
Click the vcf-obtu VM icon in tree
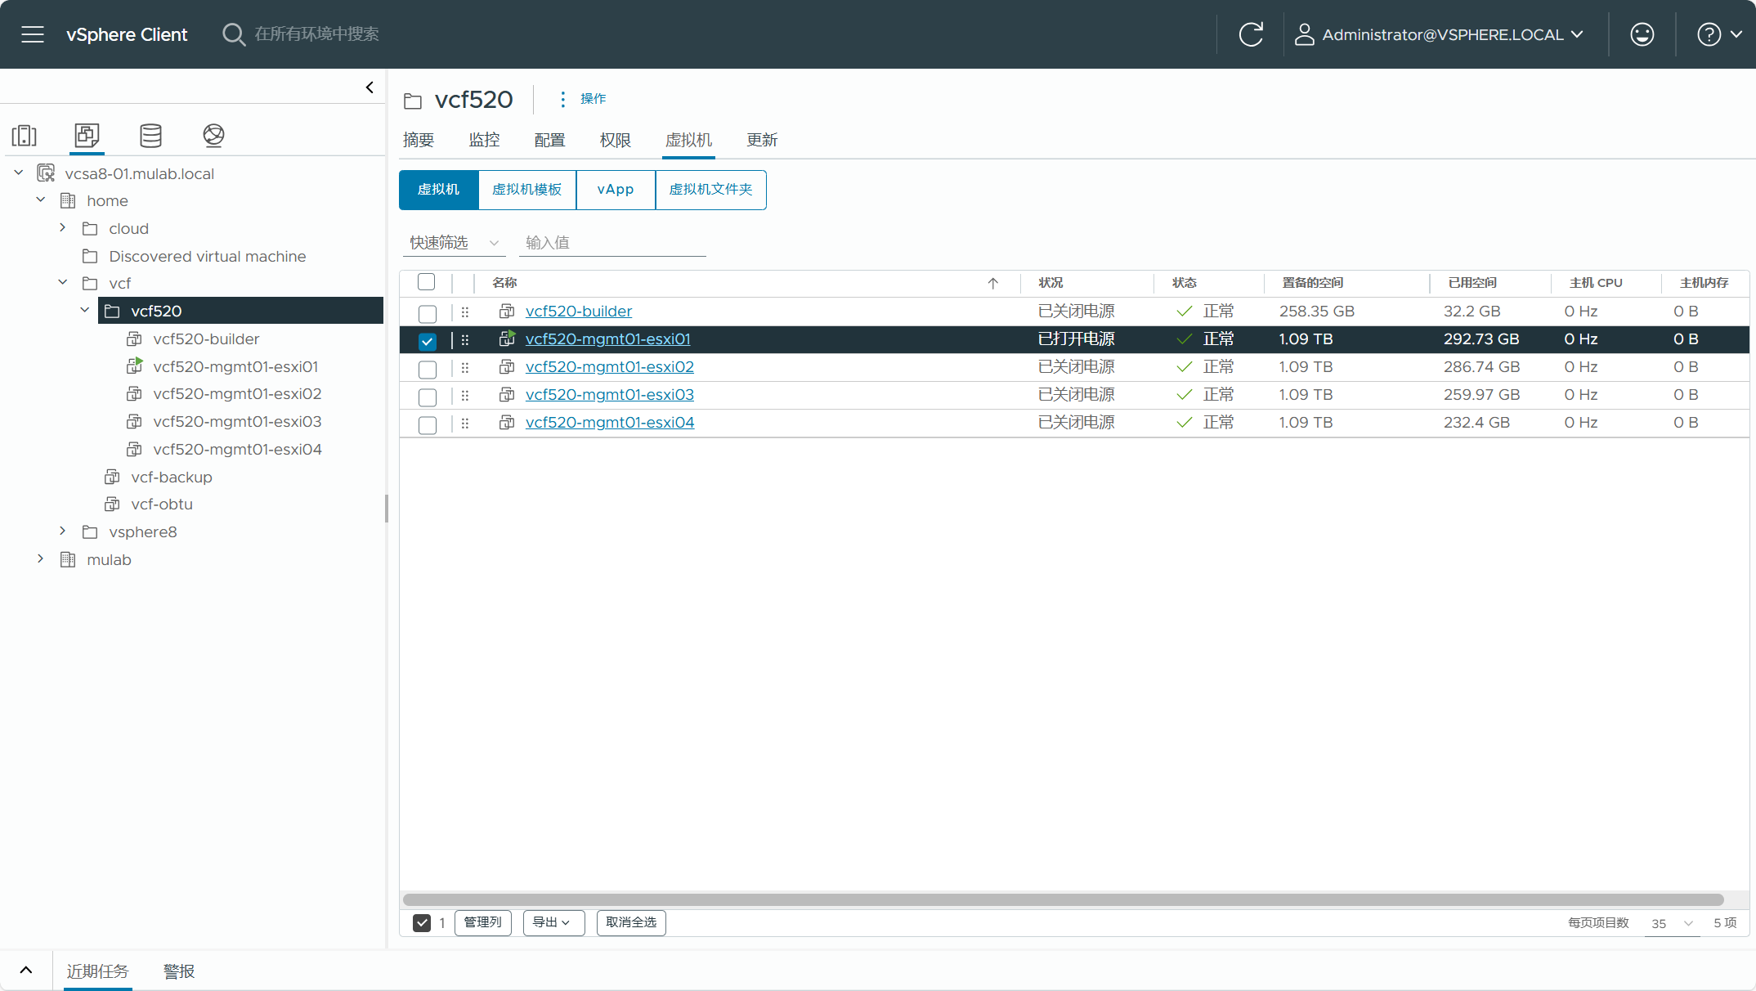click(x=112, y=504)
